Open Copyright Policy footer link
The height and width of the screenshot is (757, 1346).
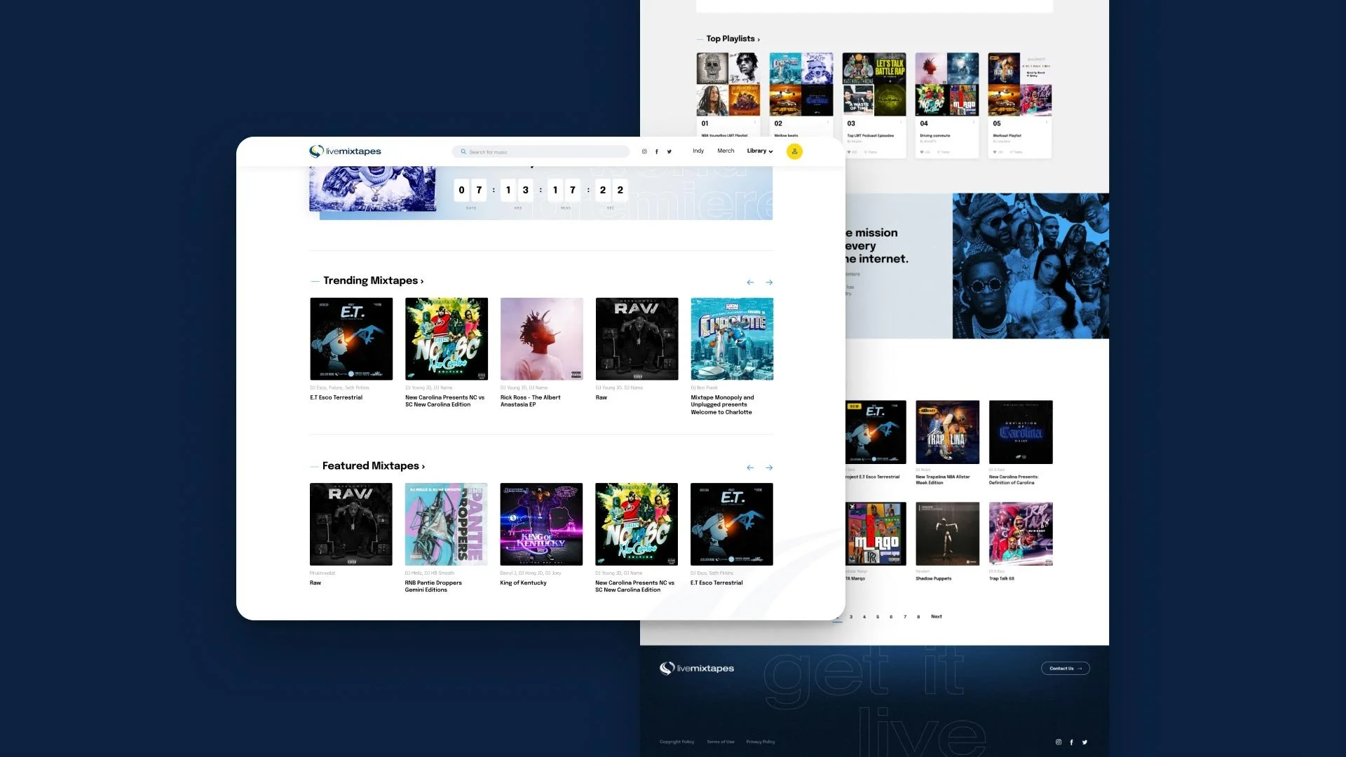677,742
